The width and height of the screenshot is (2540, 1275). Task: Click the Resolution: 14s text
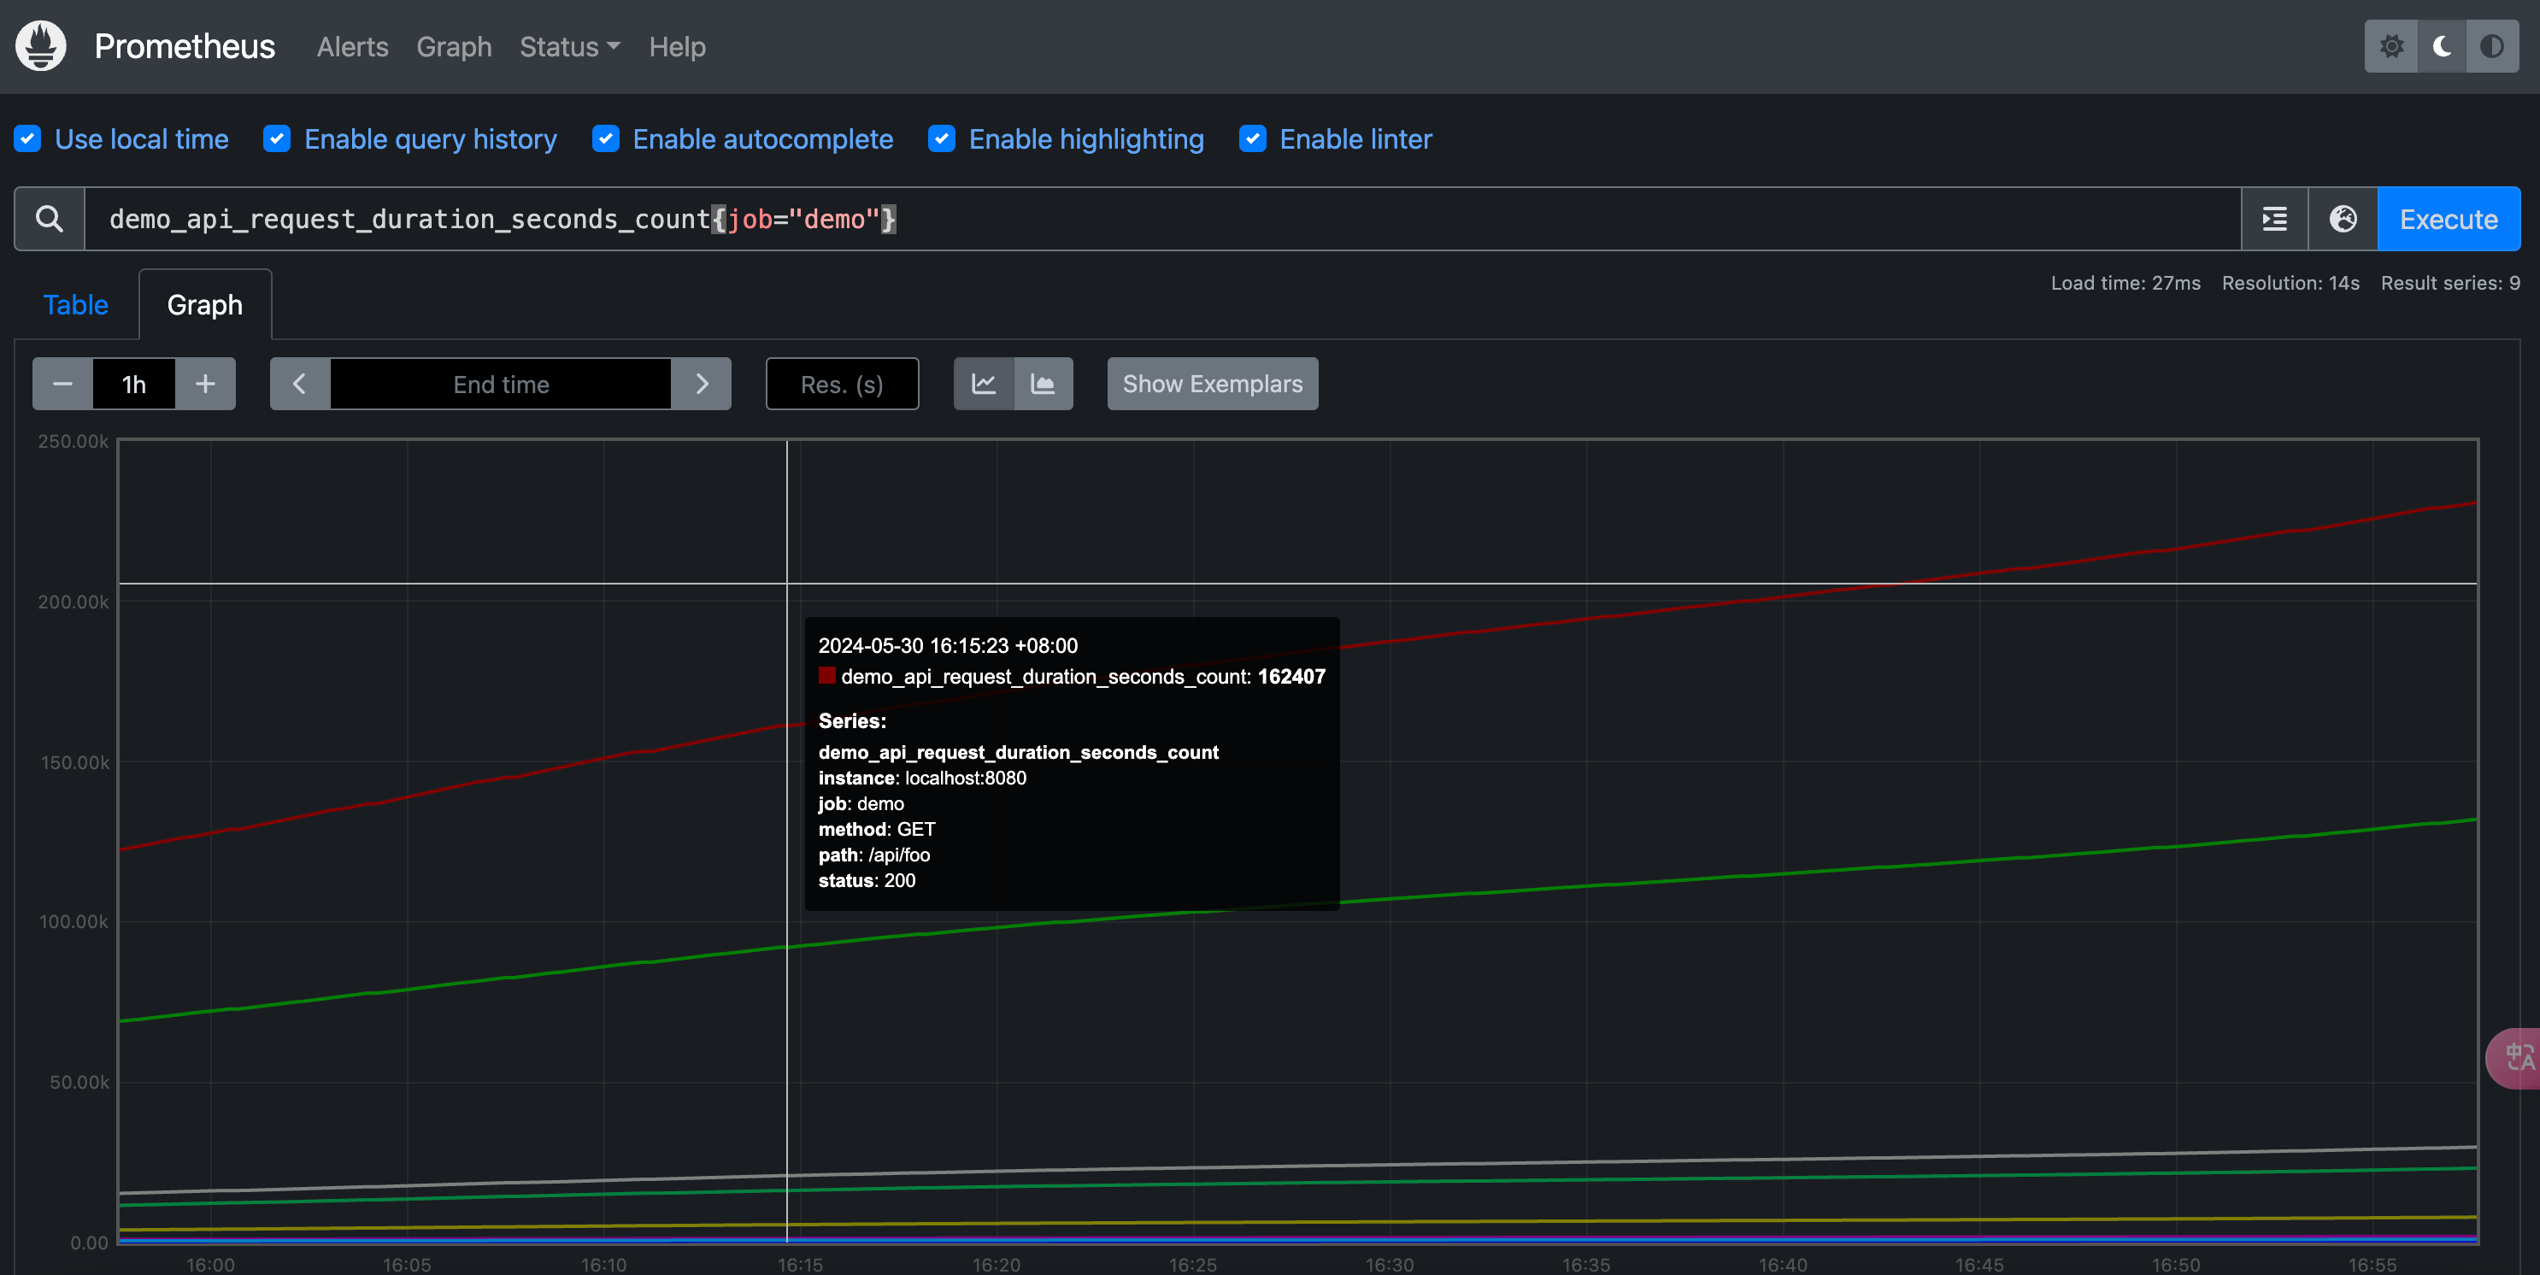[2290, 283]
